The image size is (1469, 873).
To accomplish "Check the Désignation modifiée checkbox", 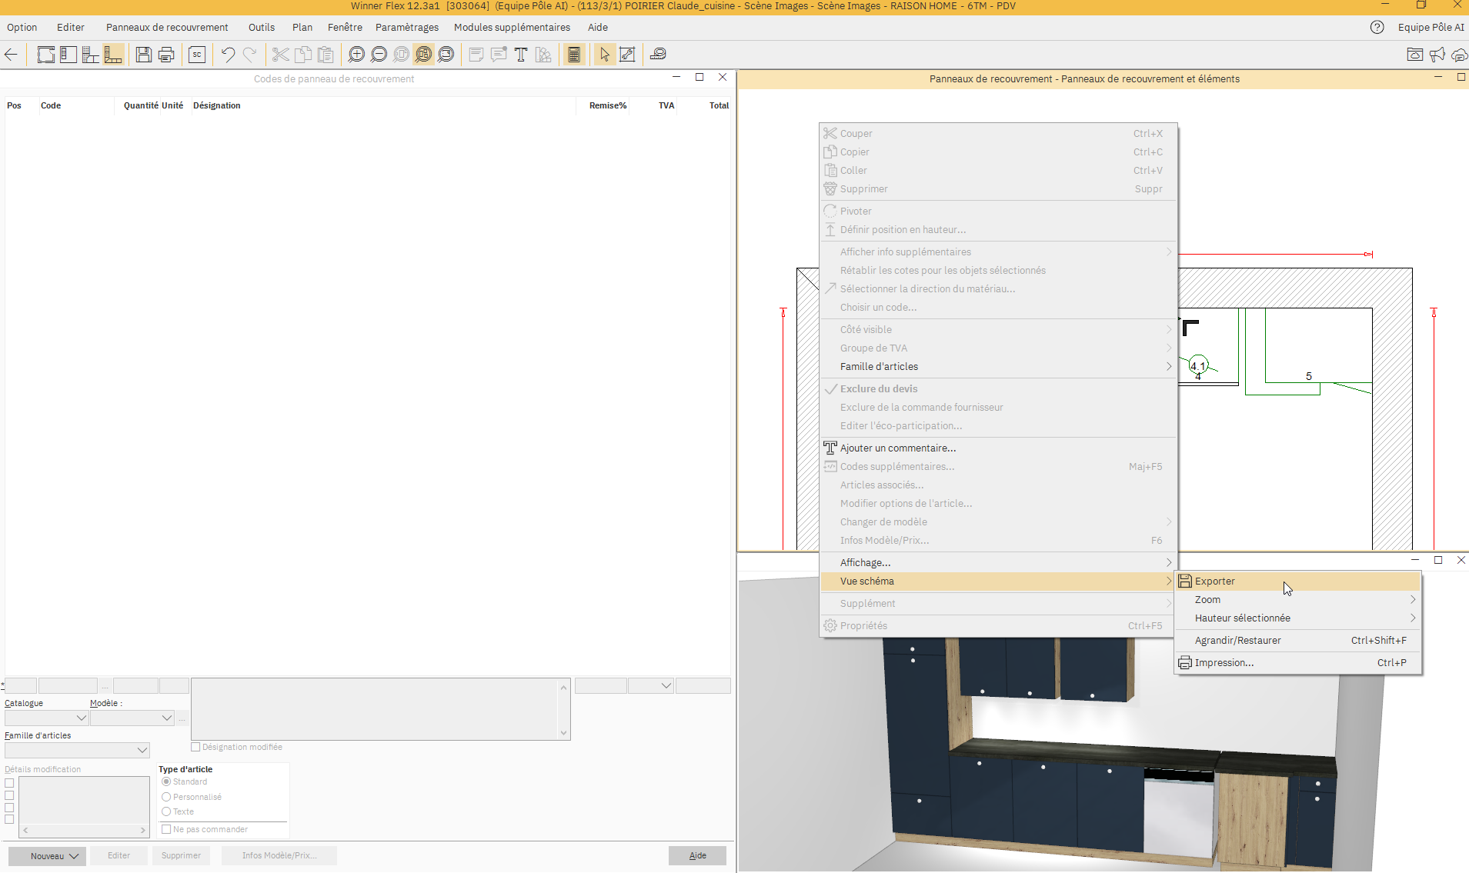I will tap(195, 747).
